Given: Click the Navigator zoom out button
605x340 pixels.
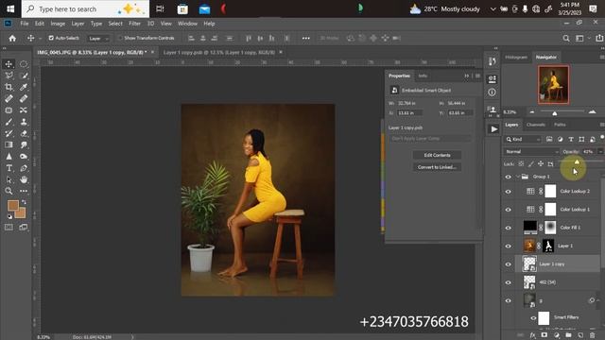Looking at the screenshot, I should (x=532, y=111).
